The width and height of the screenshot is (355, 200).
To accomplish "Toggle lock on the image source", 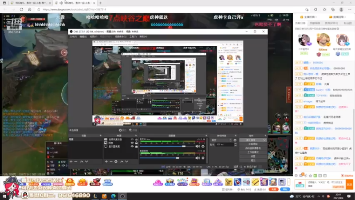I will [136, 143].
